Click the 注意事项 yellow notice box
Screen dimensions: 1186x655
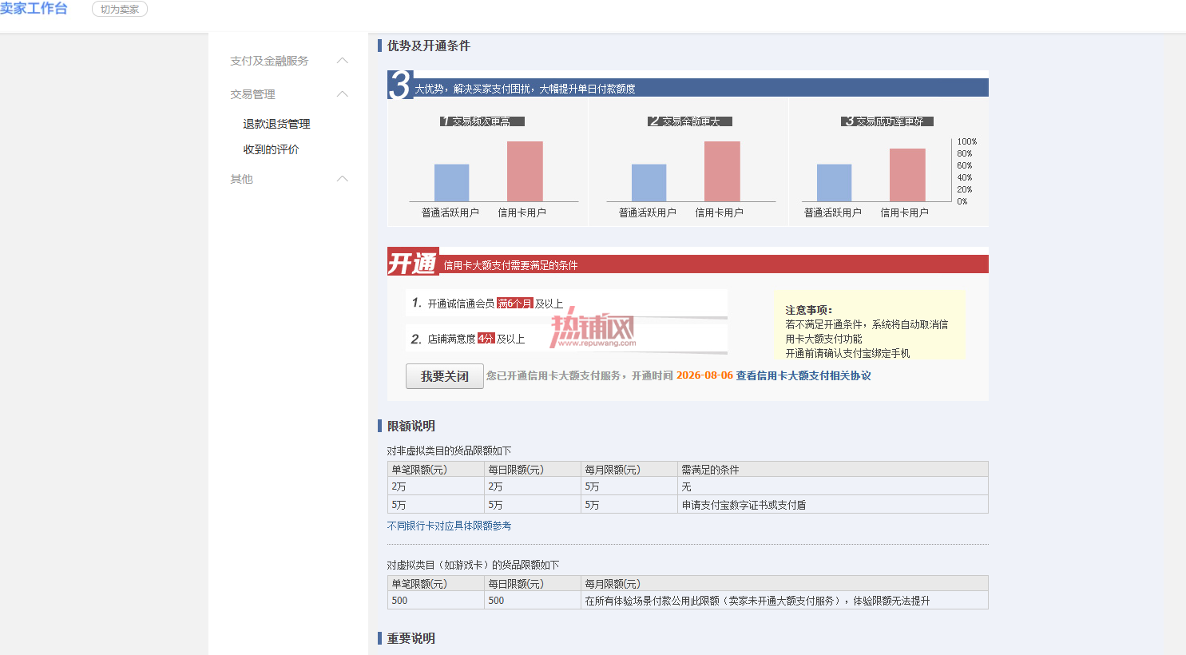pyautogui.click(x=871, y=325)
